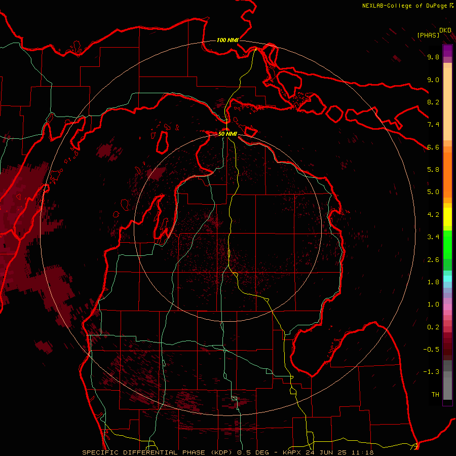Click the yellow segment of the color bar
The image size is (456, 456).
447,217
